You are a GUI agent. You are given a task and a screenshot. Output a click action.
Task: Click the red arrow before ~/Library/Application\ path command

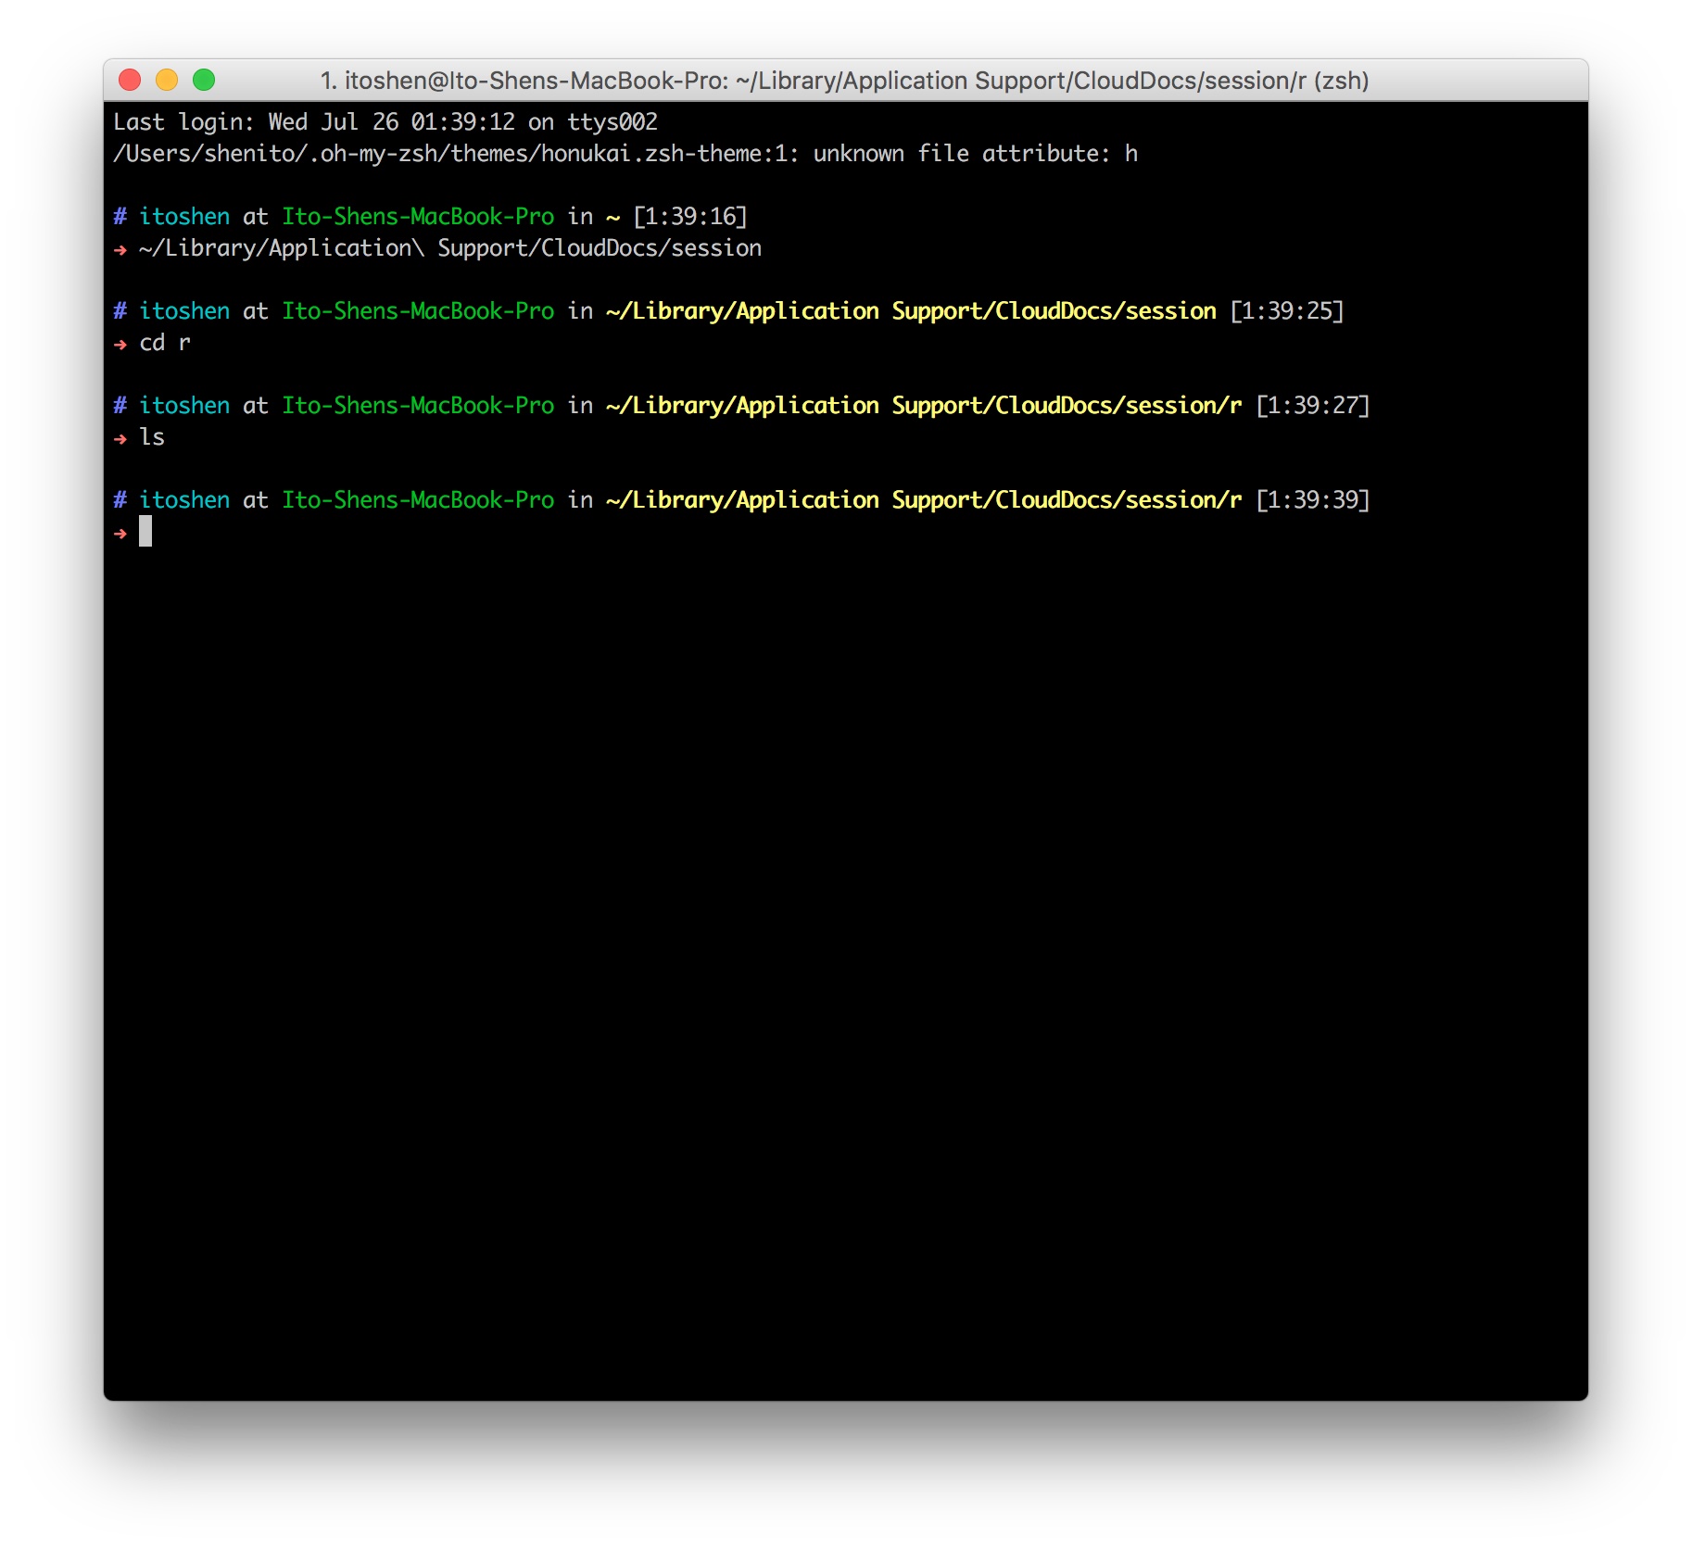point(120,250)
